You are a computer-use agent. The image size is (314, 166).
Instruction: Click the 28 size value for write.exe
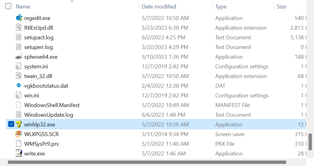point(301,153)
